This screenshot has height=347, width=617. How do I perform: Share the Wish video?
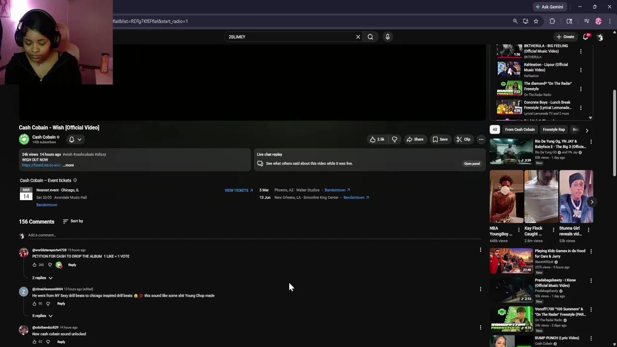coord(415,139)
